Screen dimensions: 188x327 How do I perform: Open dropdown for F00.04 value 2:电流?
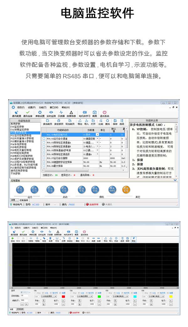[97, 146]
